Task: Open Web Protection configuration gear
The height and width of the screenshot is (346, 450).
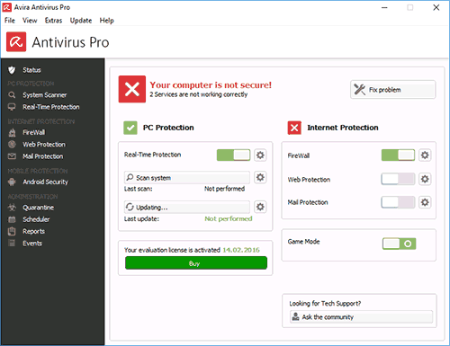Action: 425,179
